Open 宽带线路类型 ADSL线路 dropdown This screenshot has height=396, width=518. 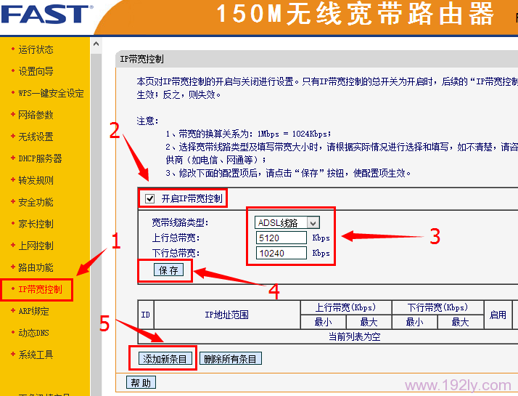point(287,222)
